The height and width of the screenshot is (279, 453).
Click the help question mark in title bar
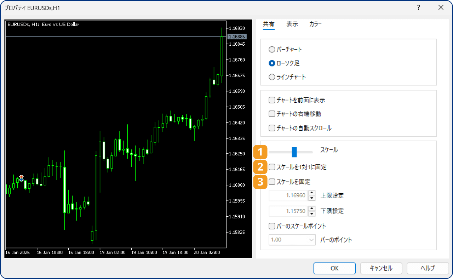click(x=418, y=7)
